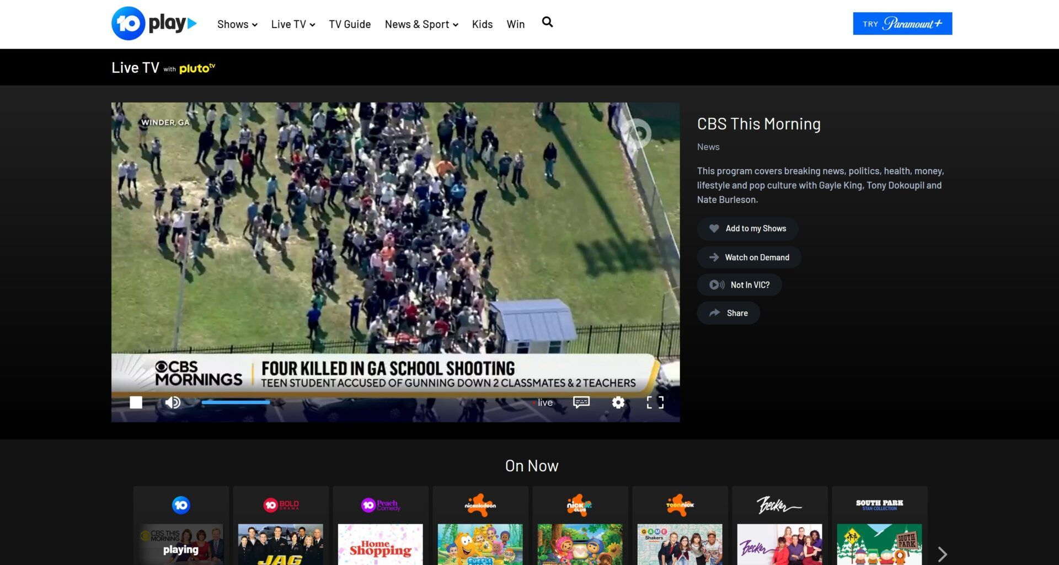Open player settings gear icon

(618, 402)
